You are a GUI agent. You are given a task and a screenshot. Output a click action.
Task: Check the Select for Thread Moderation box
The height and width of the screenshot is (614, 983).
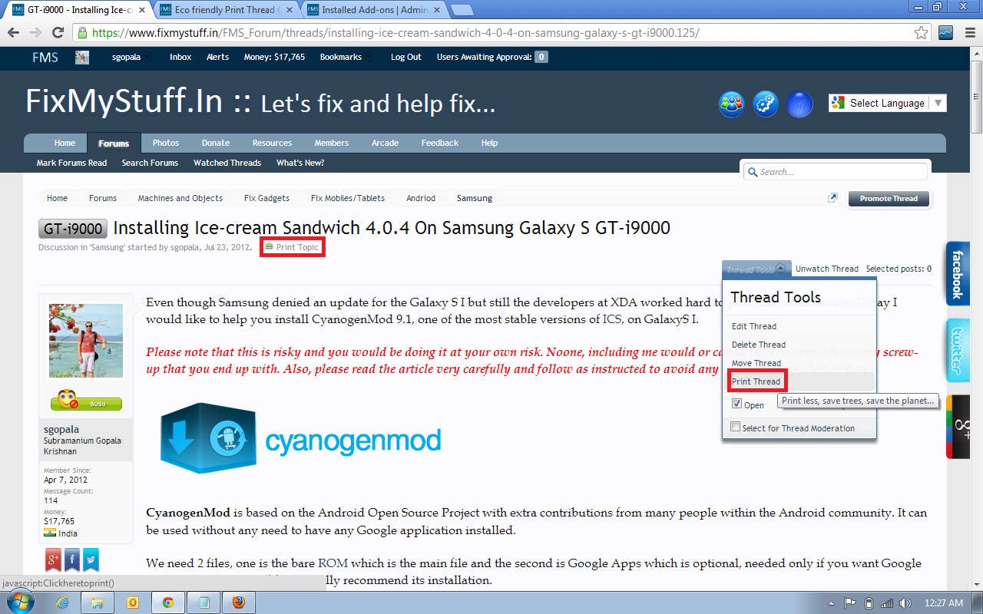tap(736, 427)
